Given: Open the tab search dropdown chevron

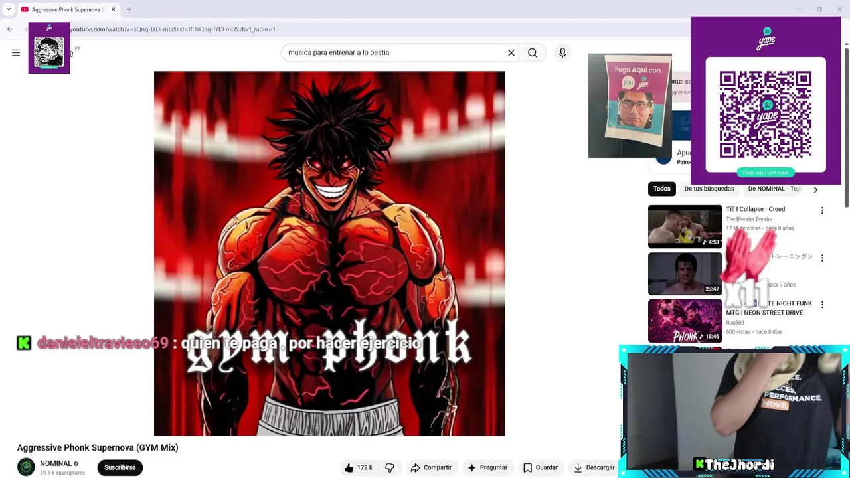Looking at the screenshot, I should pos(9,9).
